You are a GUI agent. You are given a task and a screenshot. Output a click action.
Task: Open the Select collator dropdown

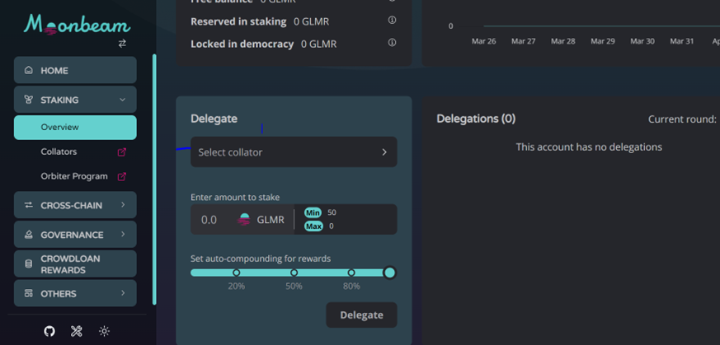294,152
